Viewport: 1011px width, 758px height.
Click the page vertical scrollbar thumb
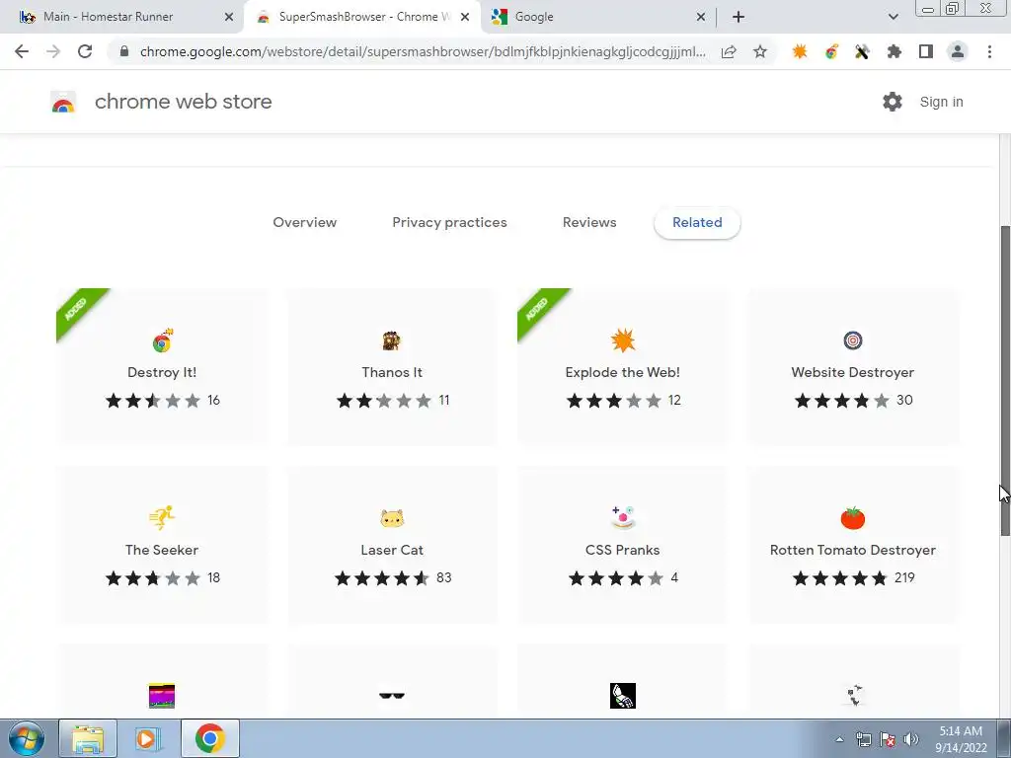point(1005,380)
